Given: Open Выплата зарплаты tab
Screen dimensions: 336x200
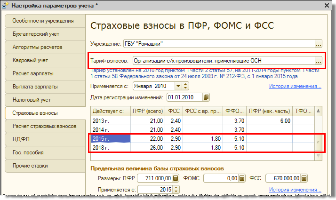Looking at the screenshot, I should (45, 87).
